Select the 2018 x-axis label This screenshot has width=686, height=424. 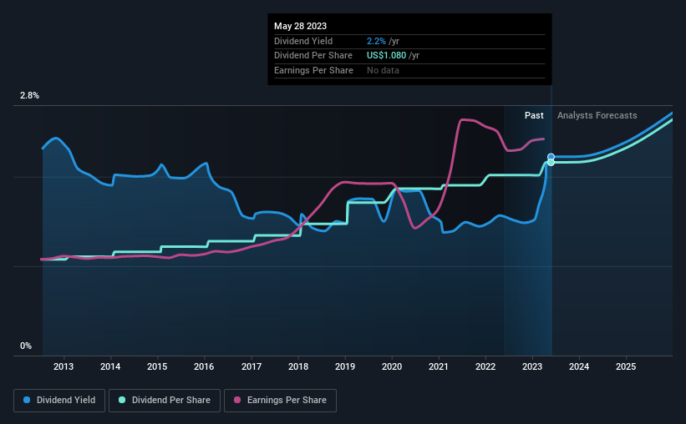pyautogui.click(x=298, y=366)
